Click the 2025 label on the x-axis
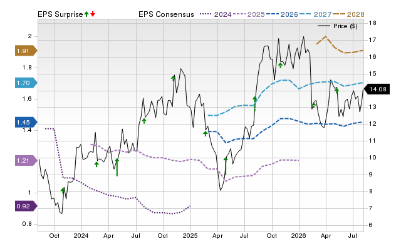Screen dimensions: 401x239 pyautogui.click(x=190, y=235)
